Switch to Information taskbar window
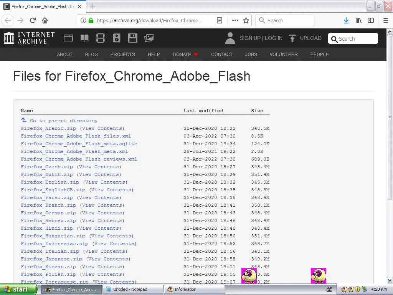The width and height of the screenshot is (393, 295). 194,289
